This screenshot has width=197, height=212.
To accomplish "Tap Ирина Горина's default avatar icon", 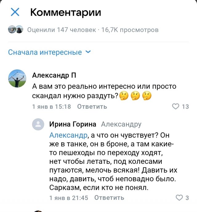I will click(x=38, y=124).
